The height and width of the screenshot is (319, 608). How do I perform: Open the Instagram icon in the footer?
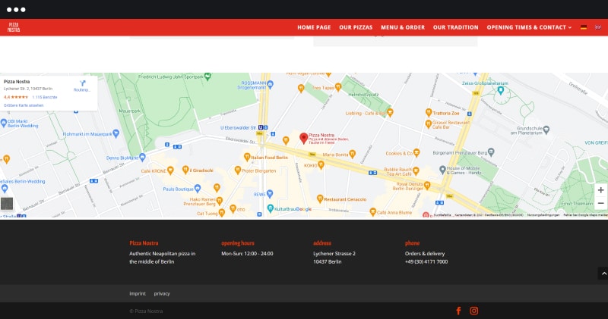click(x=473, y=311)
